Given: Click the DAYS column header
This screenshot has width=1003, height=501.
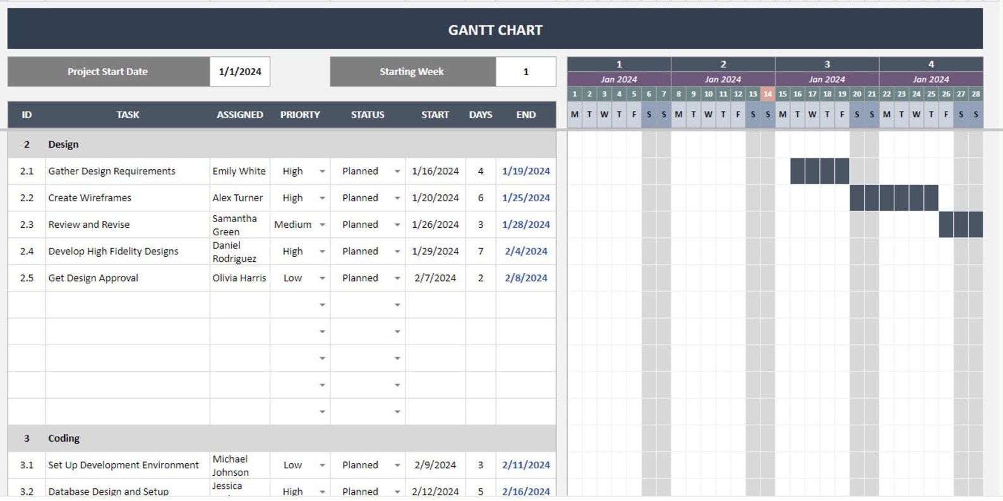Looking at the screenshot, I should click(481, 115).
